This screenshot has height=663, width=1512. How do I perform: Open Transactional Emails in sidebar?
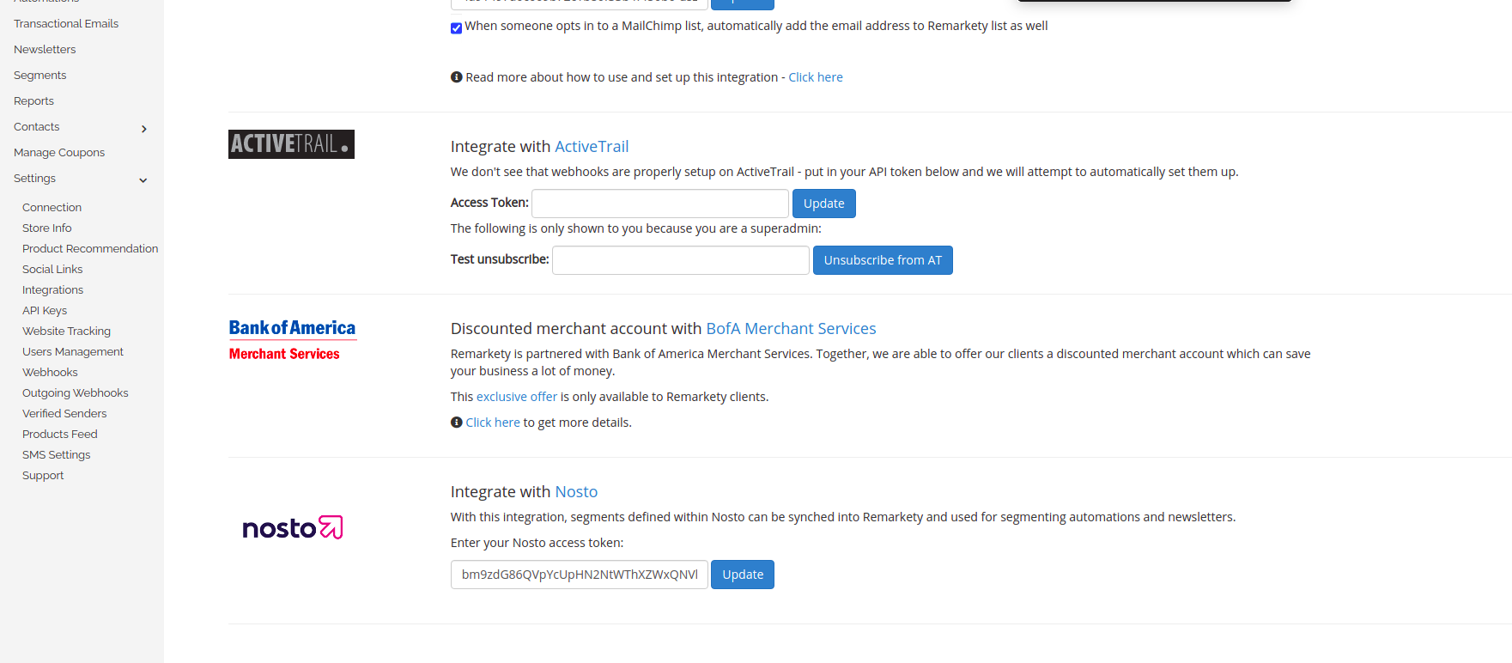coord(66,24)
